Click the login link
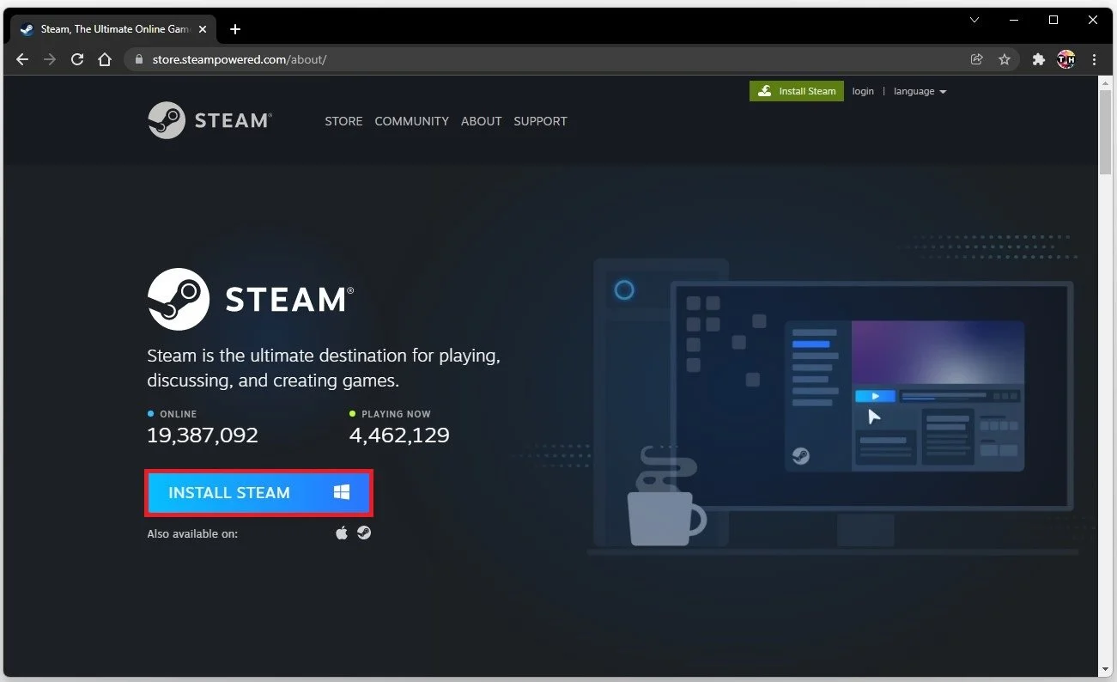The height and width of the screenshot is (682, 1117). [863, 91]
